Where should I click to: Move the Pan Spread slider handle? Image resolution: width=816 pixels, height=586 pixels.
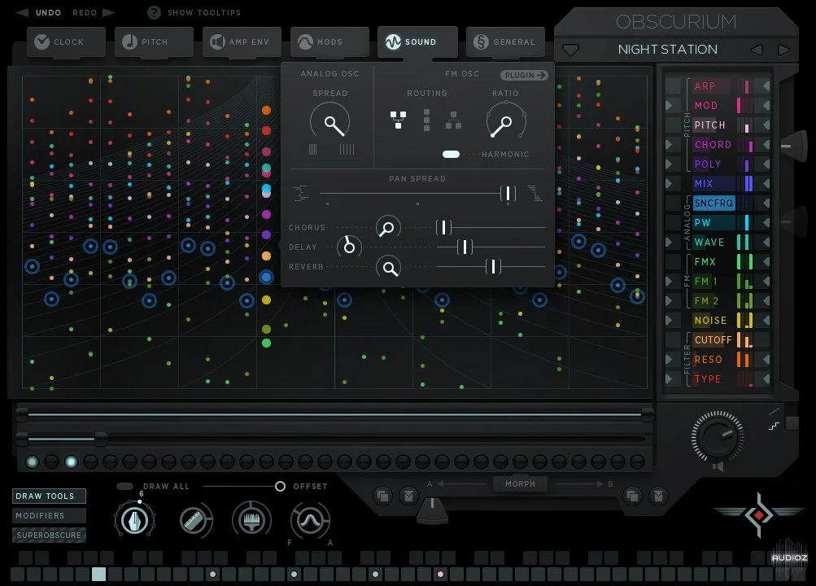point(508,193)
